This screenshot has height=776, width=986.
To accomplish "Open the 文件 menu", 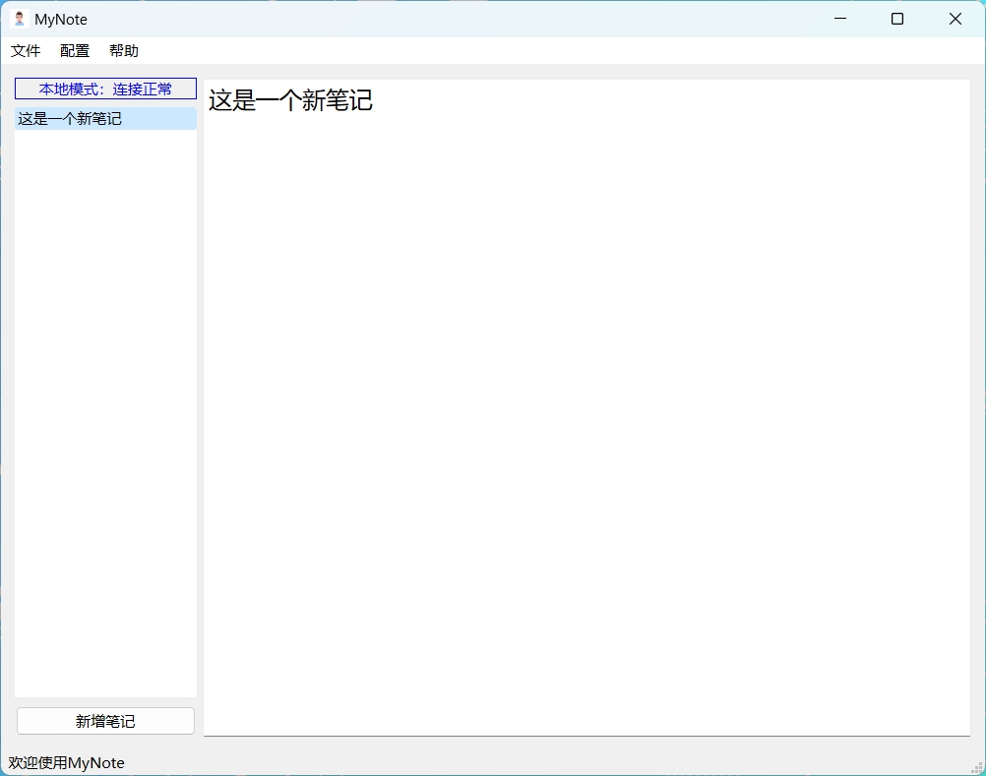I will pos(26,51).
